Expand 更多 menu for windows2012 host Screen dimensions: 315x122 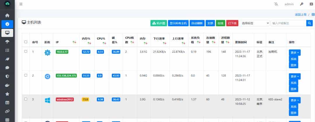(x=295, y=100)
